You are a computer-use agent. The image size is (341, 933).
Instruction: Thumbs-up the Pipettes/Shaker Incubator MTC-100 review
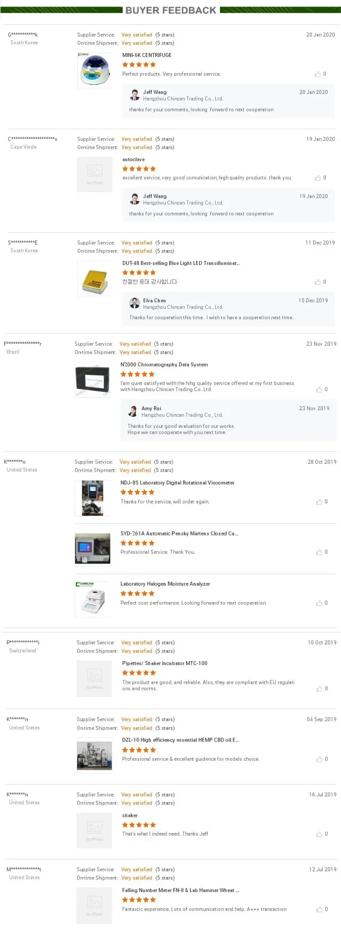click(x=319, y=689)
